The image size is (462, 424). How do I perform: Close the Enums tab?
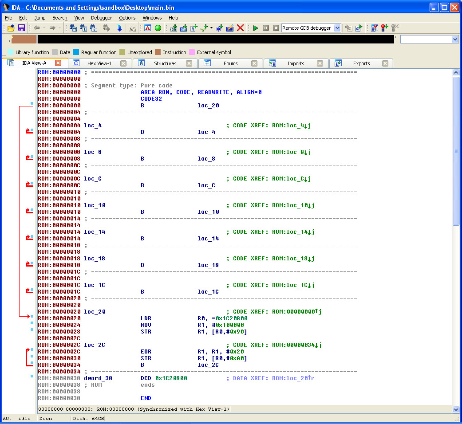[x=254, y=63]
